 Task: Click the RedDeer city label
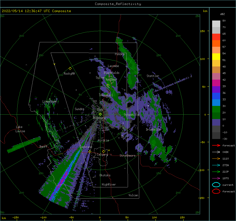(x=111, y=80)
